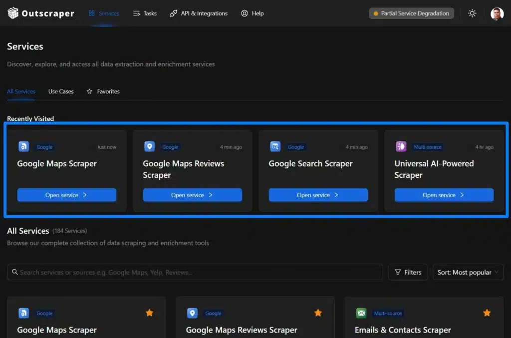Open service for Google Maps Scraper
The height and width of the screenshot is (338, 511).
[x=66, y=195]
